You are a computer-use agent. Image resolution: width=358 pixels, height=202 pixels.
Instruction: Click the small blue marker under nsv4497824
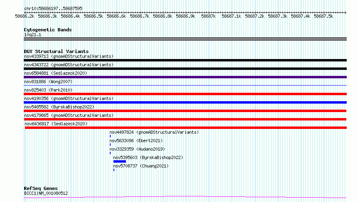(110, 136)
